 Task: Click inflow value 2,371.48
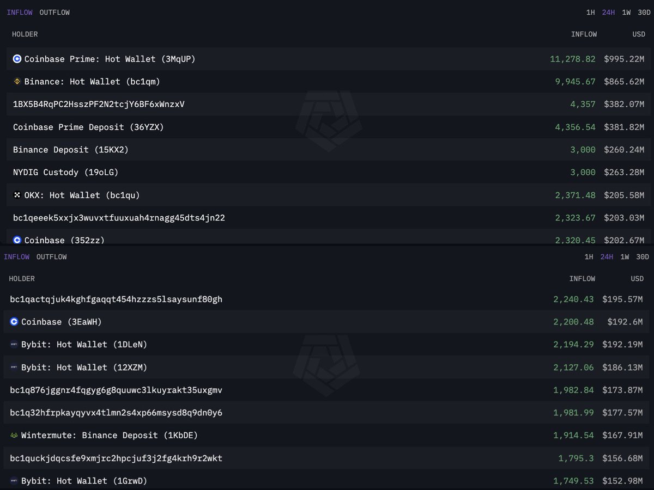[x=576, y=195]
